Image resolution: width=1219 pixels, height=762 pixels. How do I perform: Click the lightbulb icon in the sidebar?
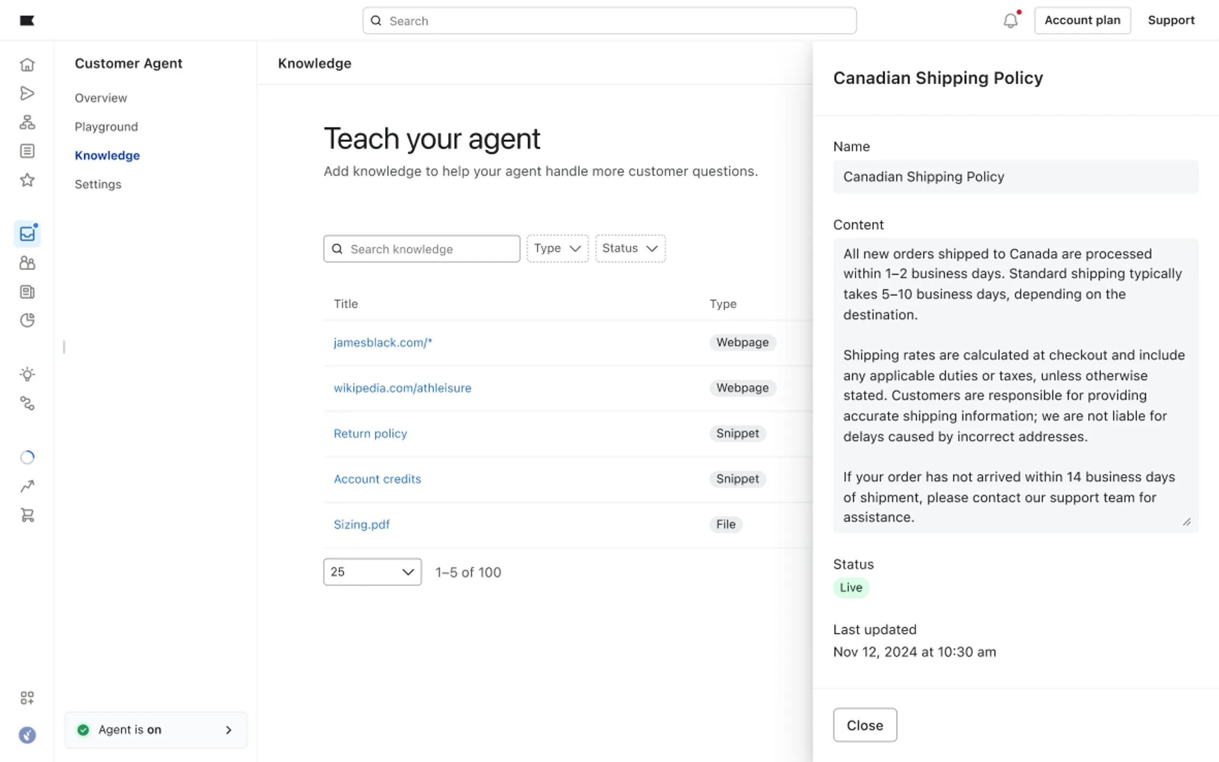(27, 374)
